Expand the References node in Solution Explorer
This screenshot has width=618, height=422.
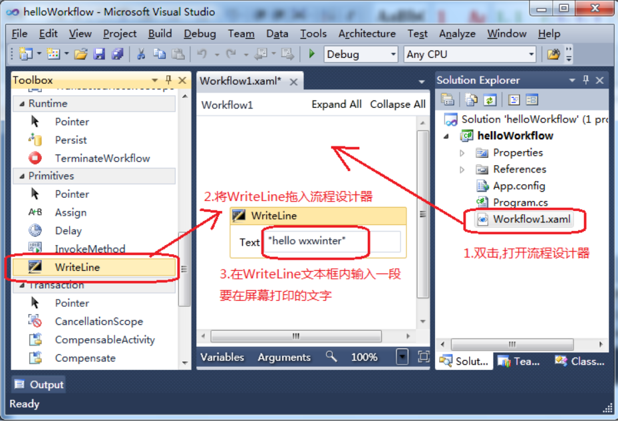click(462, 170)
